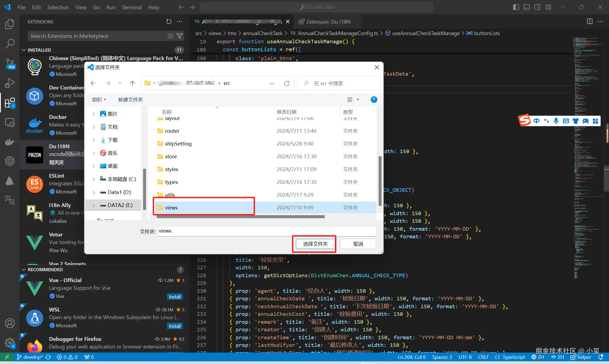
Task: Toggle primary side bar layout button
Action: click(x=516, y=7)
